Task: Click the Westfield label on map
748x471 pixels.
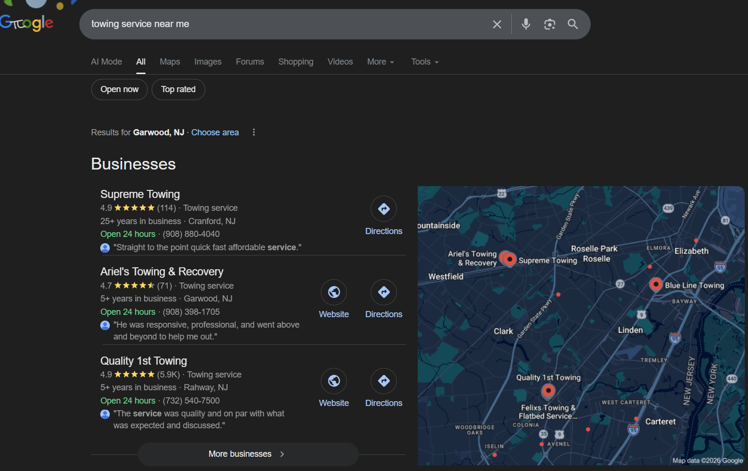Action: click(x=446, y=276)
